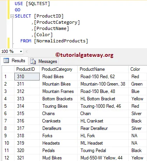Select the cell with ProductID 318
Viewport: 147px width, 161px height.
click(27, 136)
